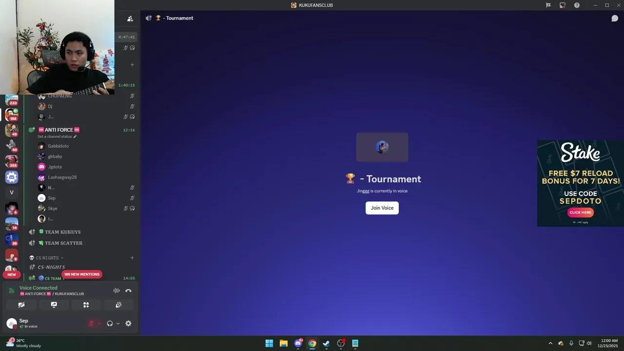624x351 pixels.
Task: Open the streamer webcam overlay
Action: [57, 47]
